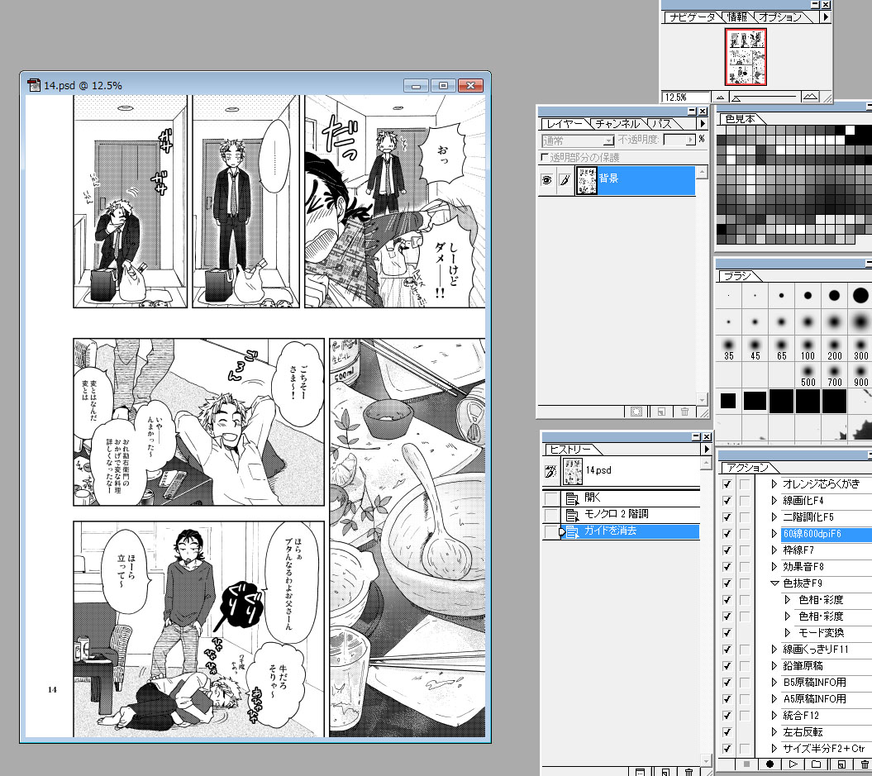Switch to the チャンネル tab
Screen dimensions: 872x776
tap(617, 124)
